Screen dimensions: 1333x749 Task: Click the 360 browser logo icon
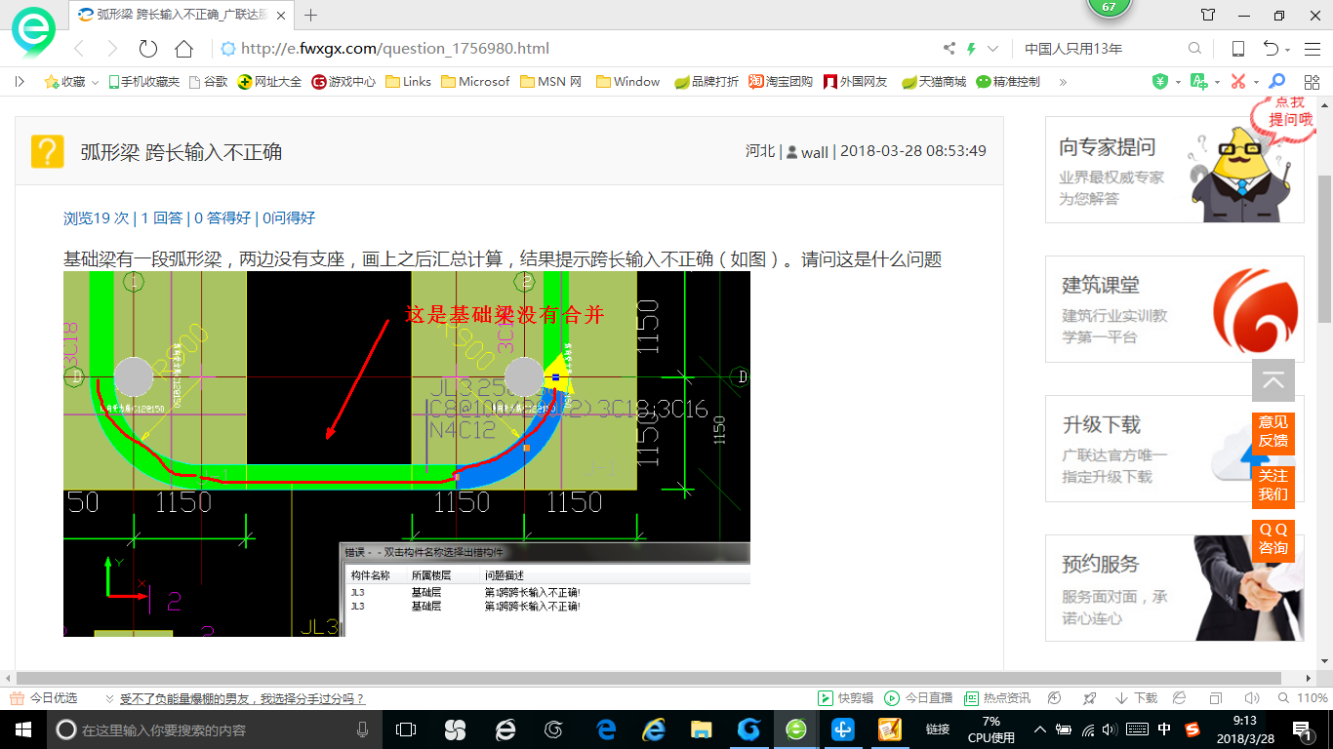[33, 30]
